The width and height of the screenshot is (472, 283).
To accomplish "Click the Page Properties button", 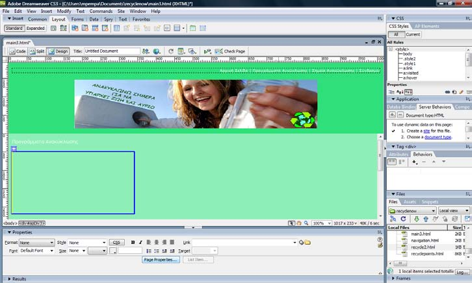I will 161,260.
